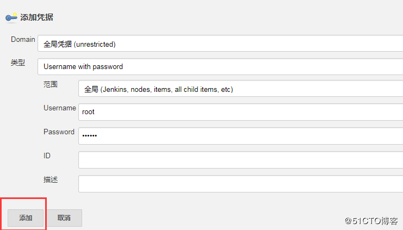403x230 pixels.
Task: Click the 描述 field label
Action: click(51, 179)
